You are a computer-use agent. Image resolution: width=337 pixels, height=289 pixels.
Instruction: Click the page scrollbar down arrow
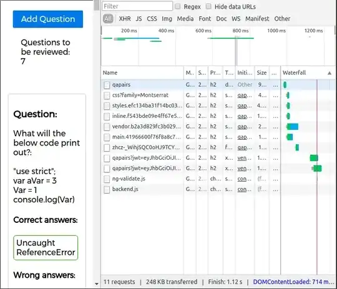coord(97,284)
